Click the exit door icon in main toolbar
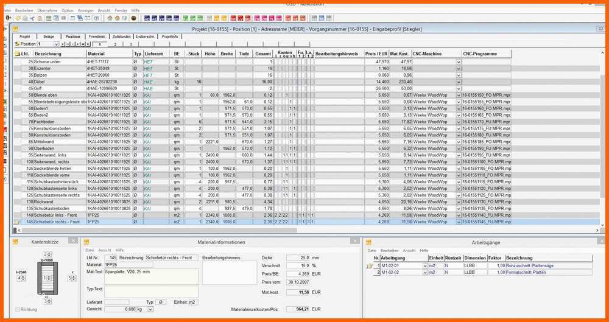This screenshot has width=609, height=322. [x=9, y=18]
